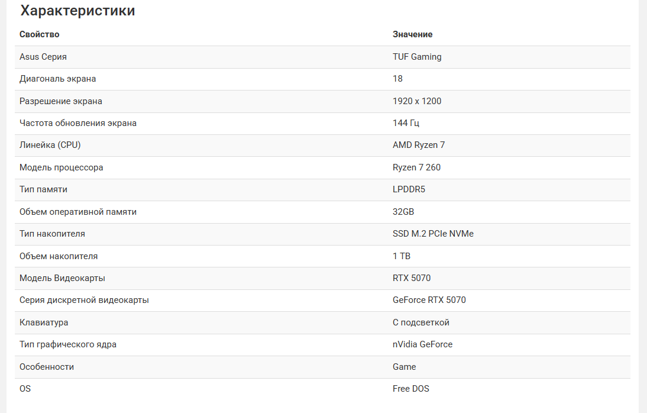Click the "Модель Видеокарты" property label
Screen dimensions: 647x413
62,278
